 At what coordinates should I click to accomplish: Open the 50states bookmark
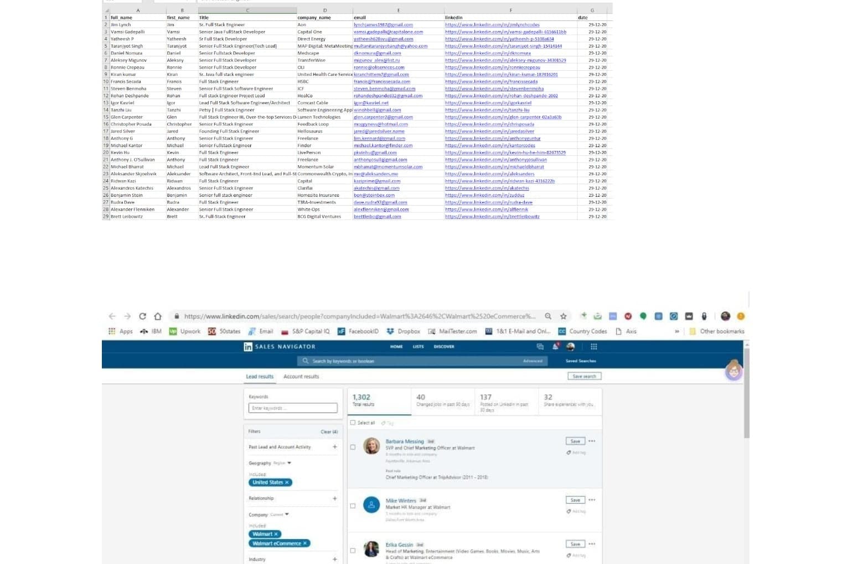pos(224,331)
